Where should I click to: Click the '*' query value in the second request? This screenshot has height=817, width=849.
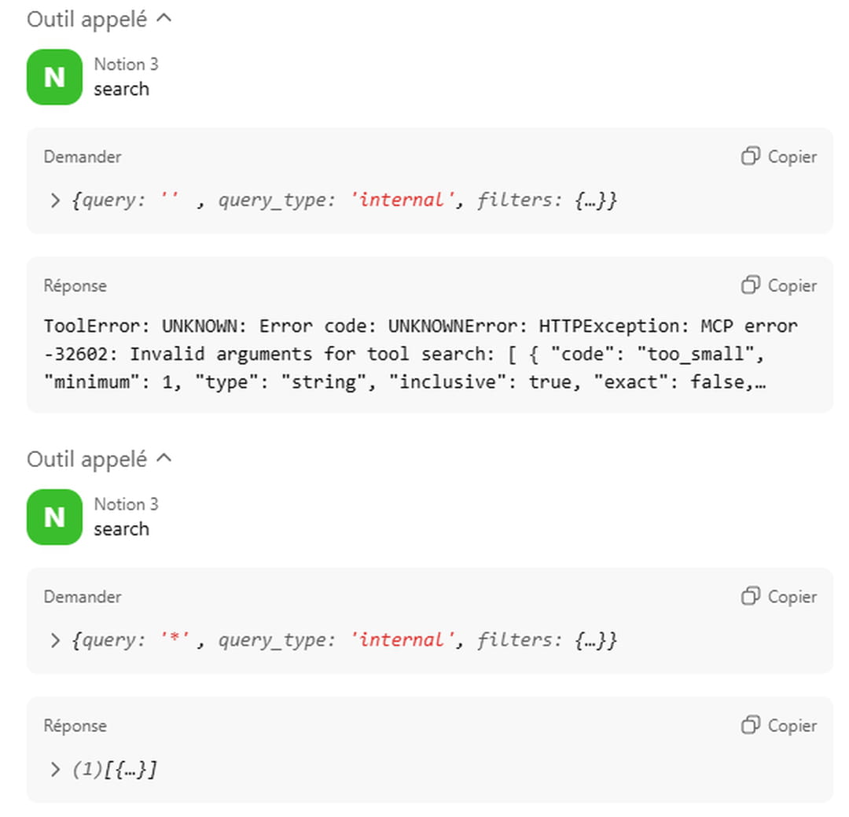click(x=175, y=641)
